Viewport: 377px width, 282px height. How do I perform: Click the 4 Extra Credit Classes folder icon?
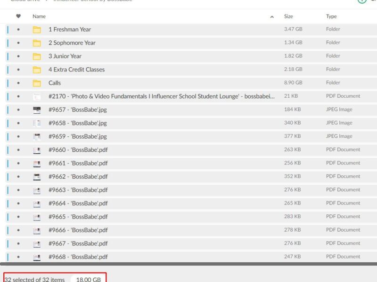click(x=37, y=70)
